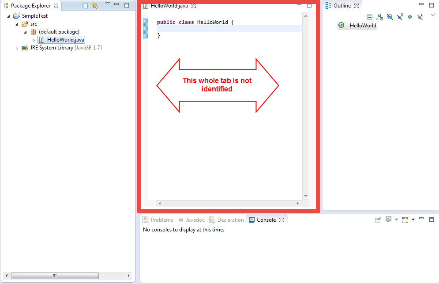Toggle Hide Static Fields and Methods
The width and height of the screenshot is (439, 284).
(x=400, y=17)
